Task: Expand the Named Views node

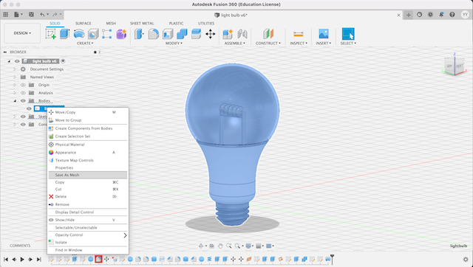Action: click(15, 77)
